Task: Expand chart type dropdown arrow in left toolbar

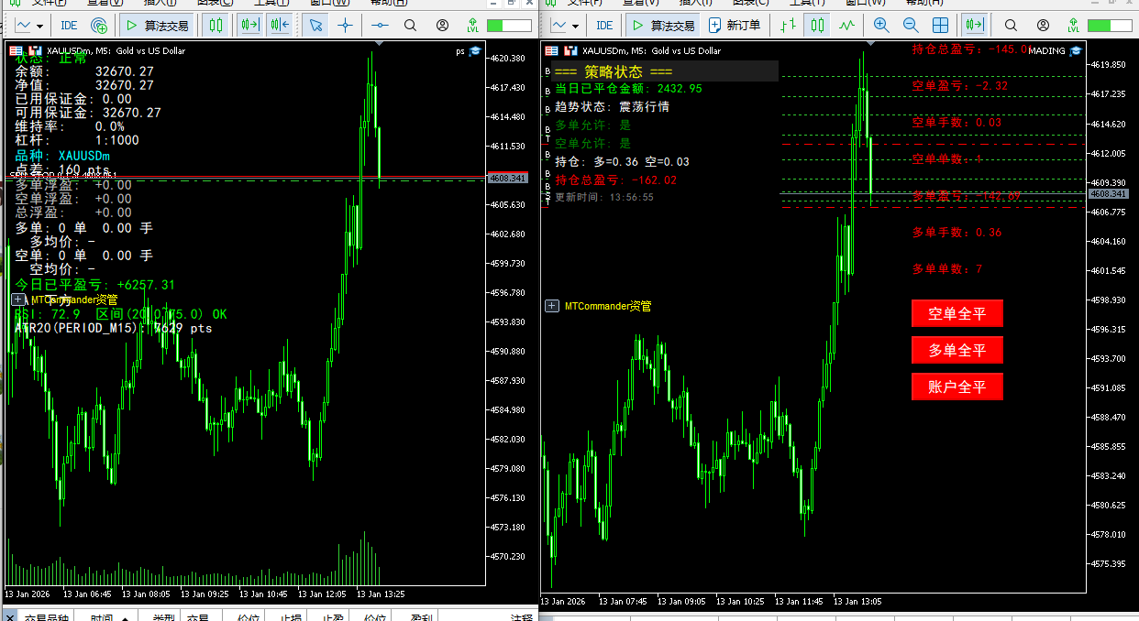Action: 39,26
